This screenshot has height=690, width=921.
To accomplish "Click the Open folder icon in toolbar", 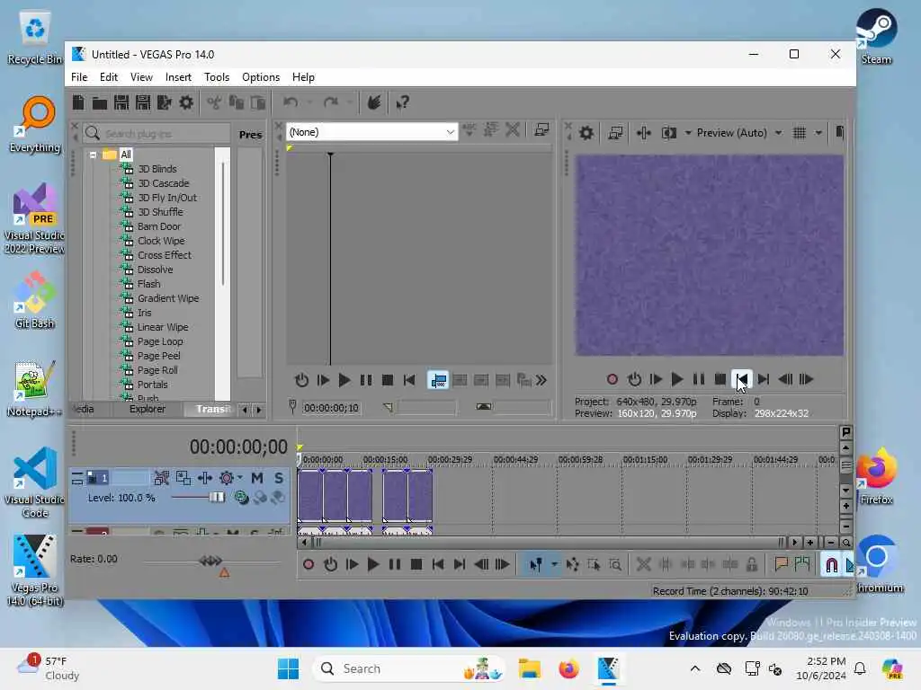I will point(99,103).
